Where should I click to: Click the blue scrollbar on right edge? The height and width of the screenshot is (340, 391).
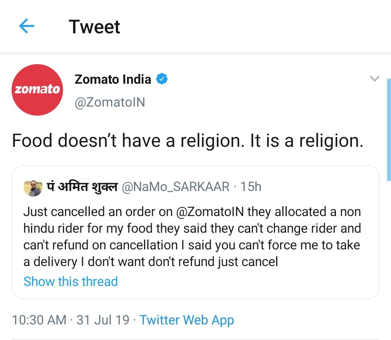tap(389, 129)
